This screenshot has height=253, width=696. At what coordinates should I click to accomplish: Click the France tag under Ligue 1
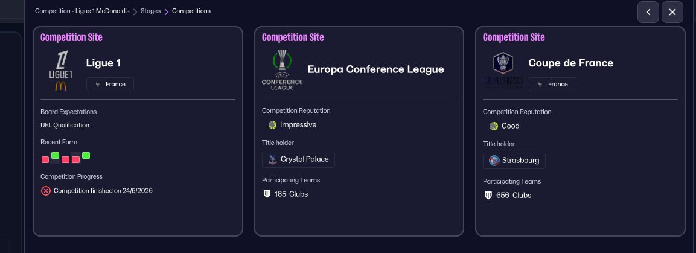(110, 85)
